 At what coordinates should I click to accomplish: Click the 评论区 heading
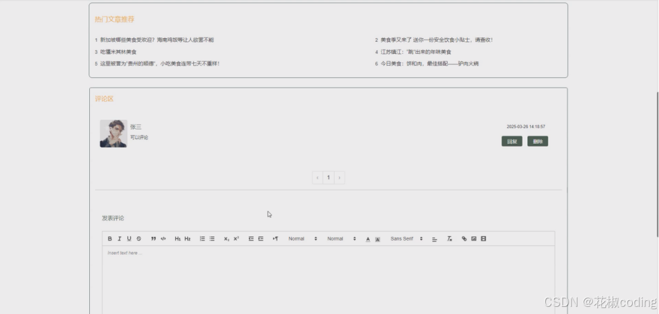point(104,98)
